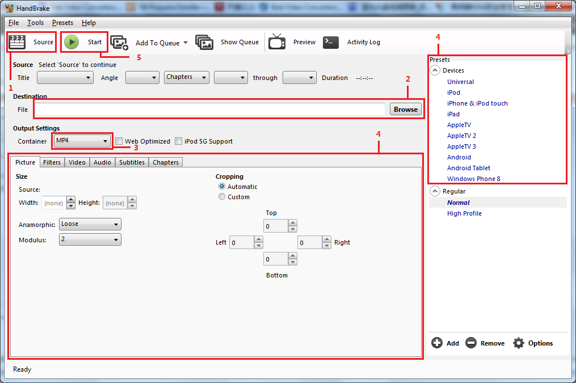Collapse the Devices presets group
Image resolution: width=576 pixels, height=383 pixels.
[435, 70]
